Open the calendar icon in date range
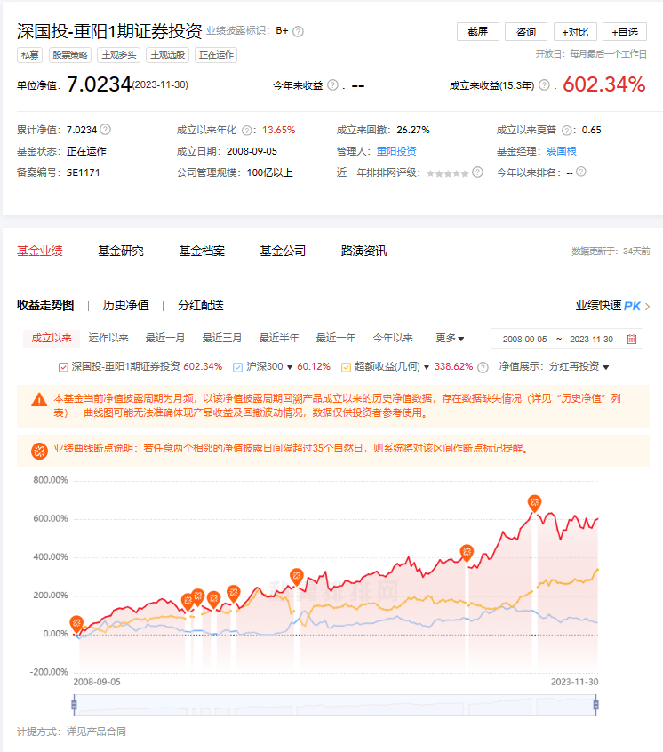Viewport: 663px width, 752px height. tap(632, 339)
